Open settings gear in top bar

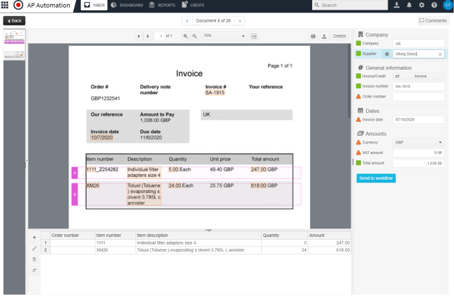pos(422,5)
